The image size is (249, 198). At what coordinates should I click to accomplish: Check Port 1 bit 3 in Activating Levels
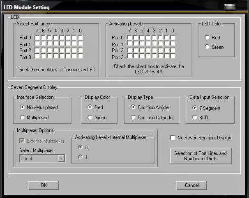154,43
